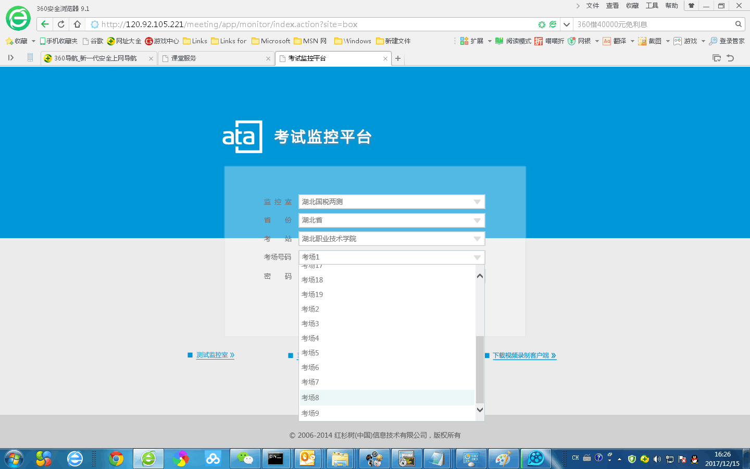The image size is (750, 469).
Task: Open the 查看 menu
Action: point(612,6)
